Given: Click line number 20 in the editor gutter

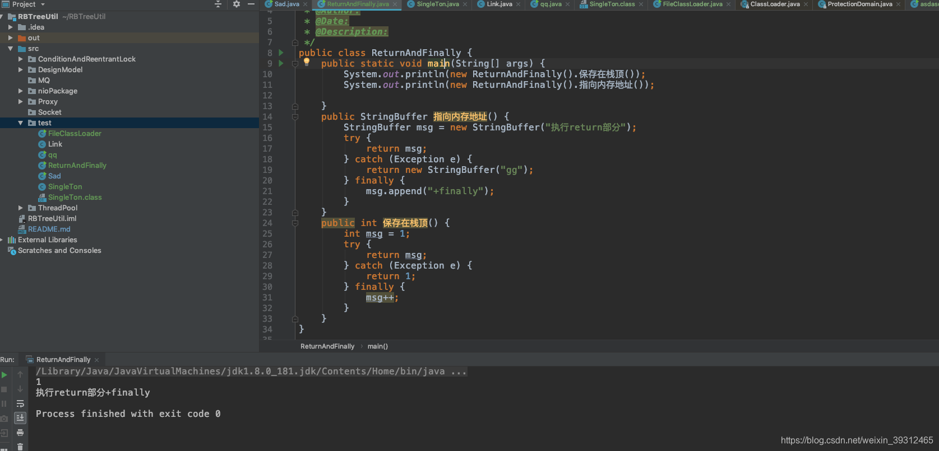Looking at the screenshot, I should pyautogui.click(x=267, y=181).
